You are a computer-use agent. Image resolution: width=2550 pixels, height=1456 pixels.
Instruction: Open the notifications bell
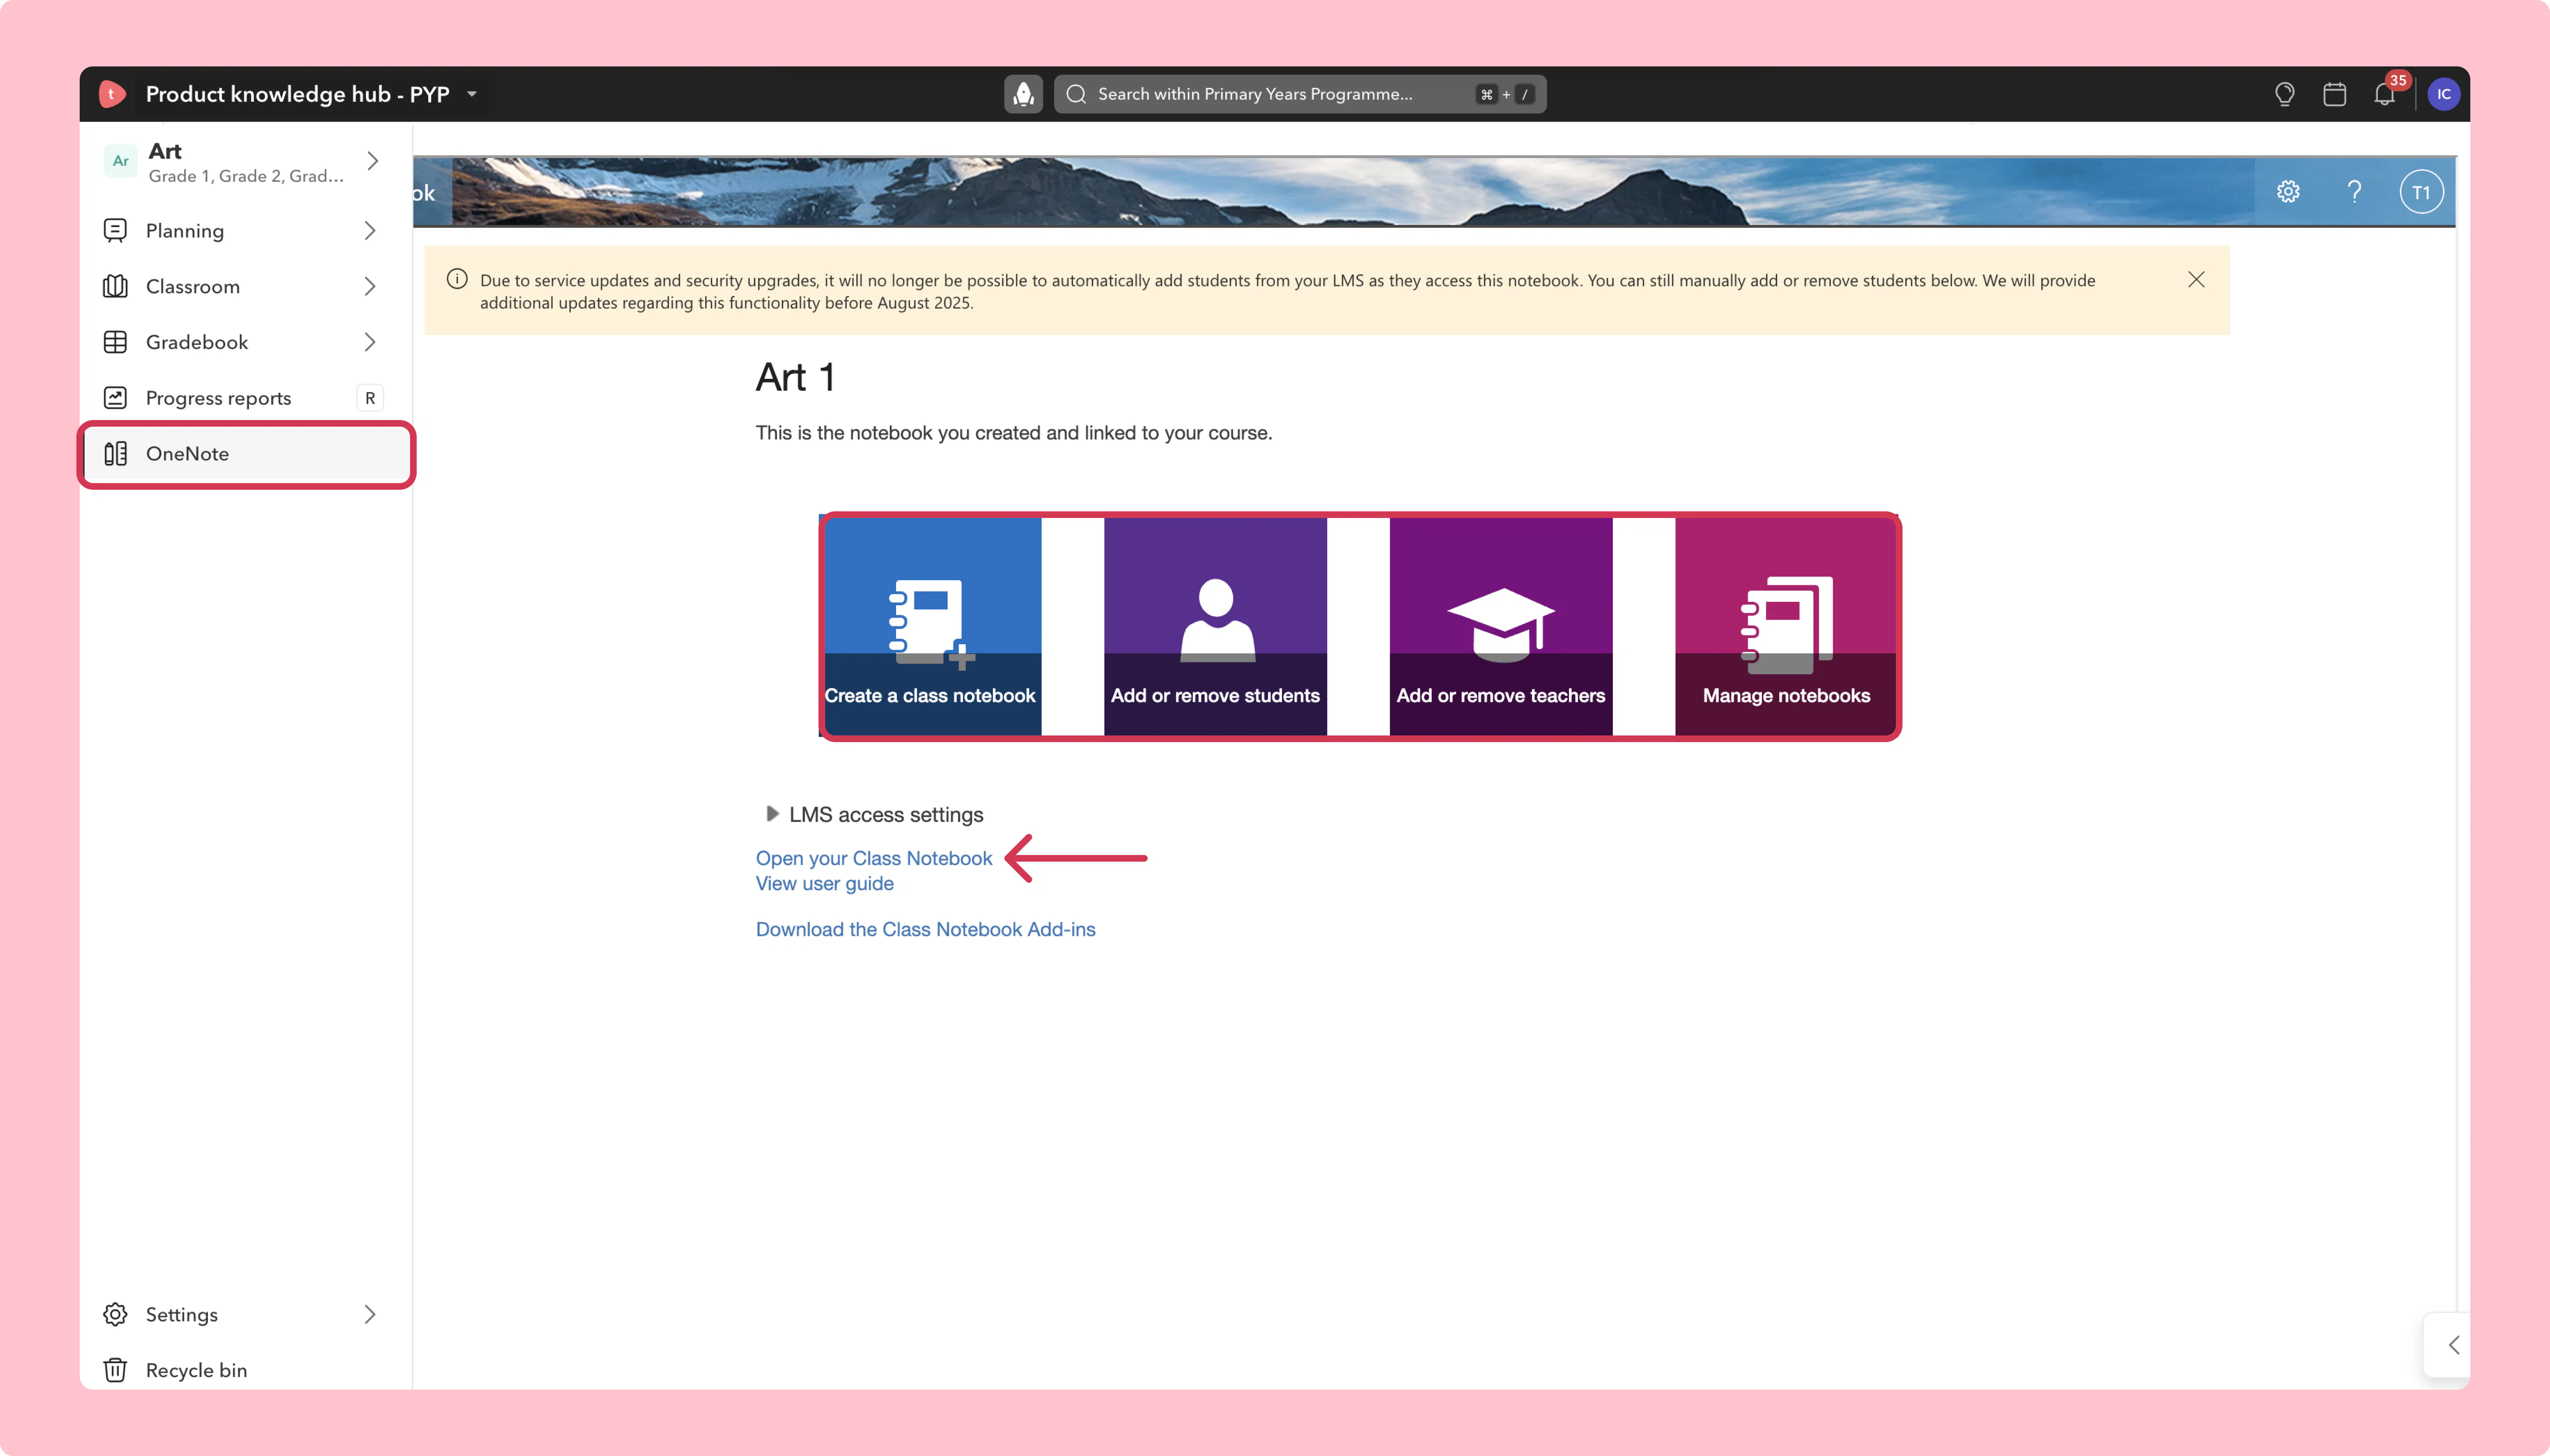coord(2384,95)
